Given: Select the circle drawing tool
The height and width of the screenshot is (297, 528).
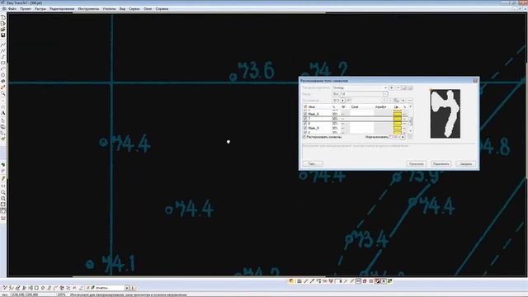Looking at the screenshot, I should (3, 75).
